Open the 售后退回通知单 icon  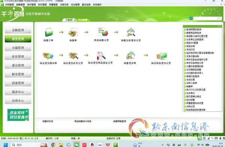click(x=48, y=56)
